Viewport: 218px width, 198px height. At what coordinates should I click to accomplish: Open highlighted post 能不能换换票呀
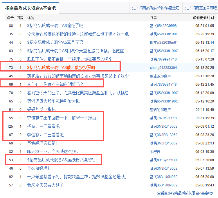point(61,68)
